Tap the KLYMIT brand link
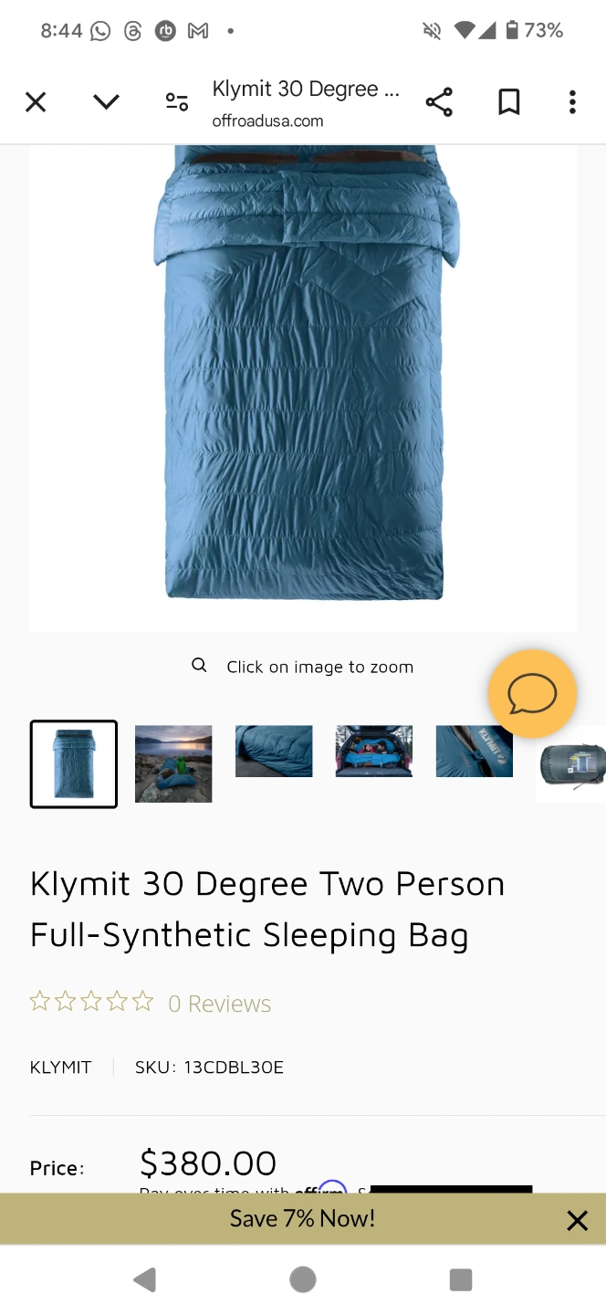The width and height of the screenshot is (606, 1315). coord(61,1067)
